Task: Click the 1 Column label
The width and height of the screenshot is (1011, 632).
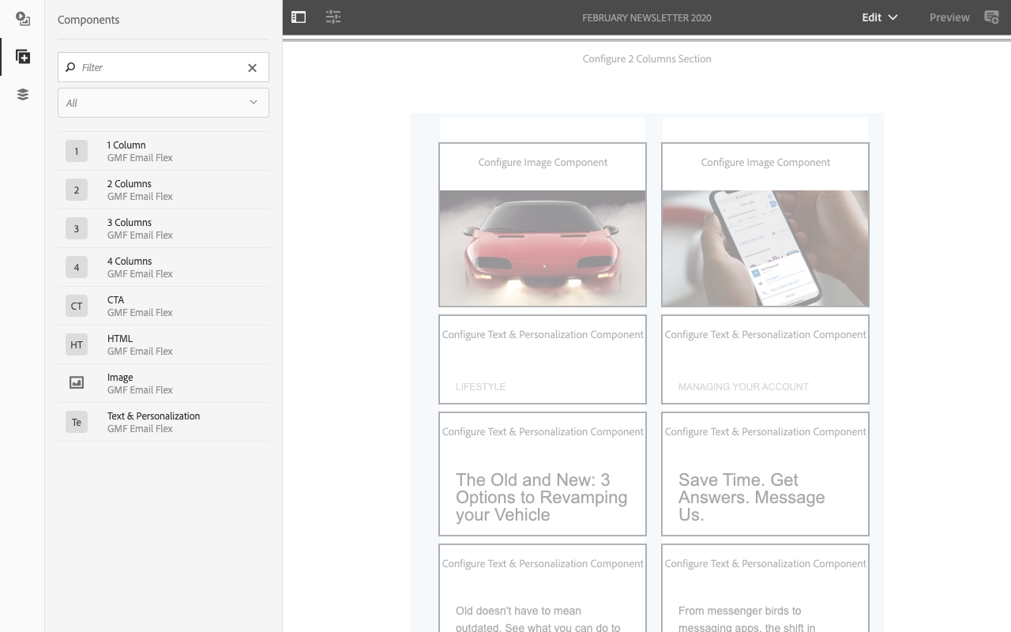Action: click(x=126, y=145)
